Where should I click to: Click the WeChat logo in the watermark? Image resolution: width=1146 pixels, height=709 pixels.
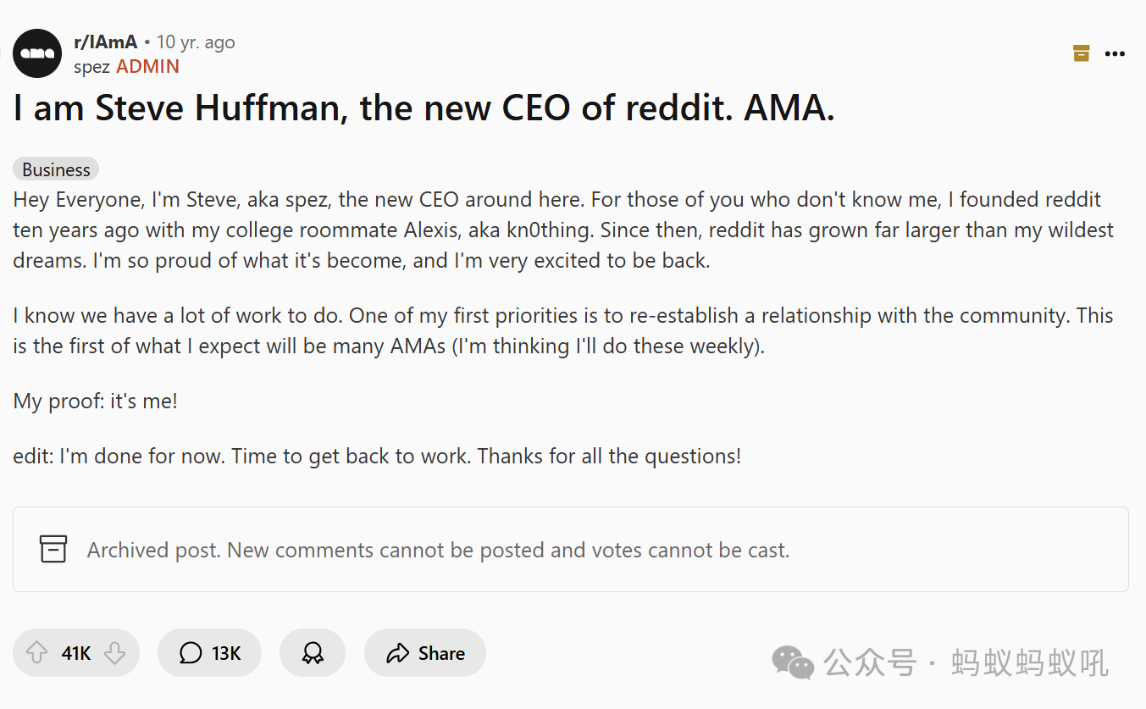click(792, 662)
